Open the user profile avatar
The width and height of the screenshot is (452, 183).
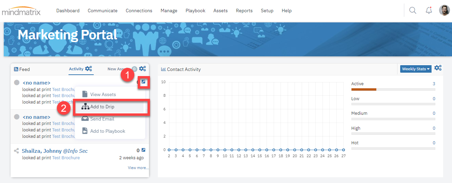445,11
